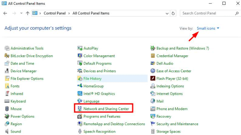Open the Power Options link text
Screen dimensions: 241x135
pos(23,117)
